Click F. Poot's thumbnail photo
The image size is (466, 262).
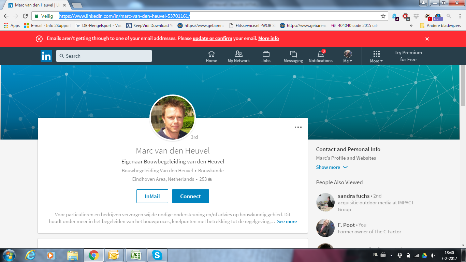pos(325,228)
